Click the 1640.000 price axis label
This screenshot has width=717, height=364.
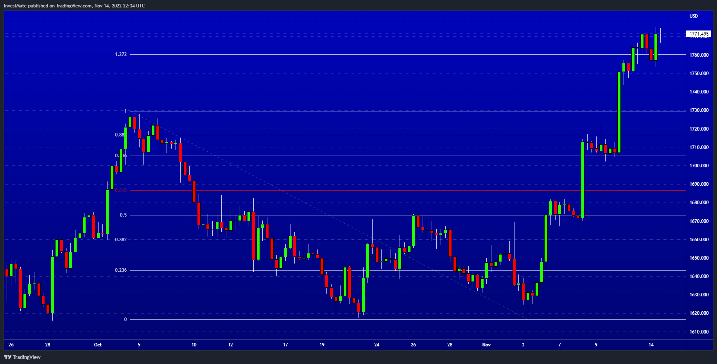point(699,276)
